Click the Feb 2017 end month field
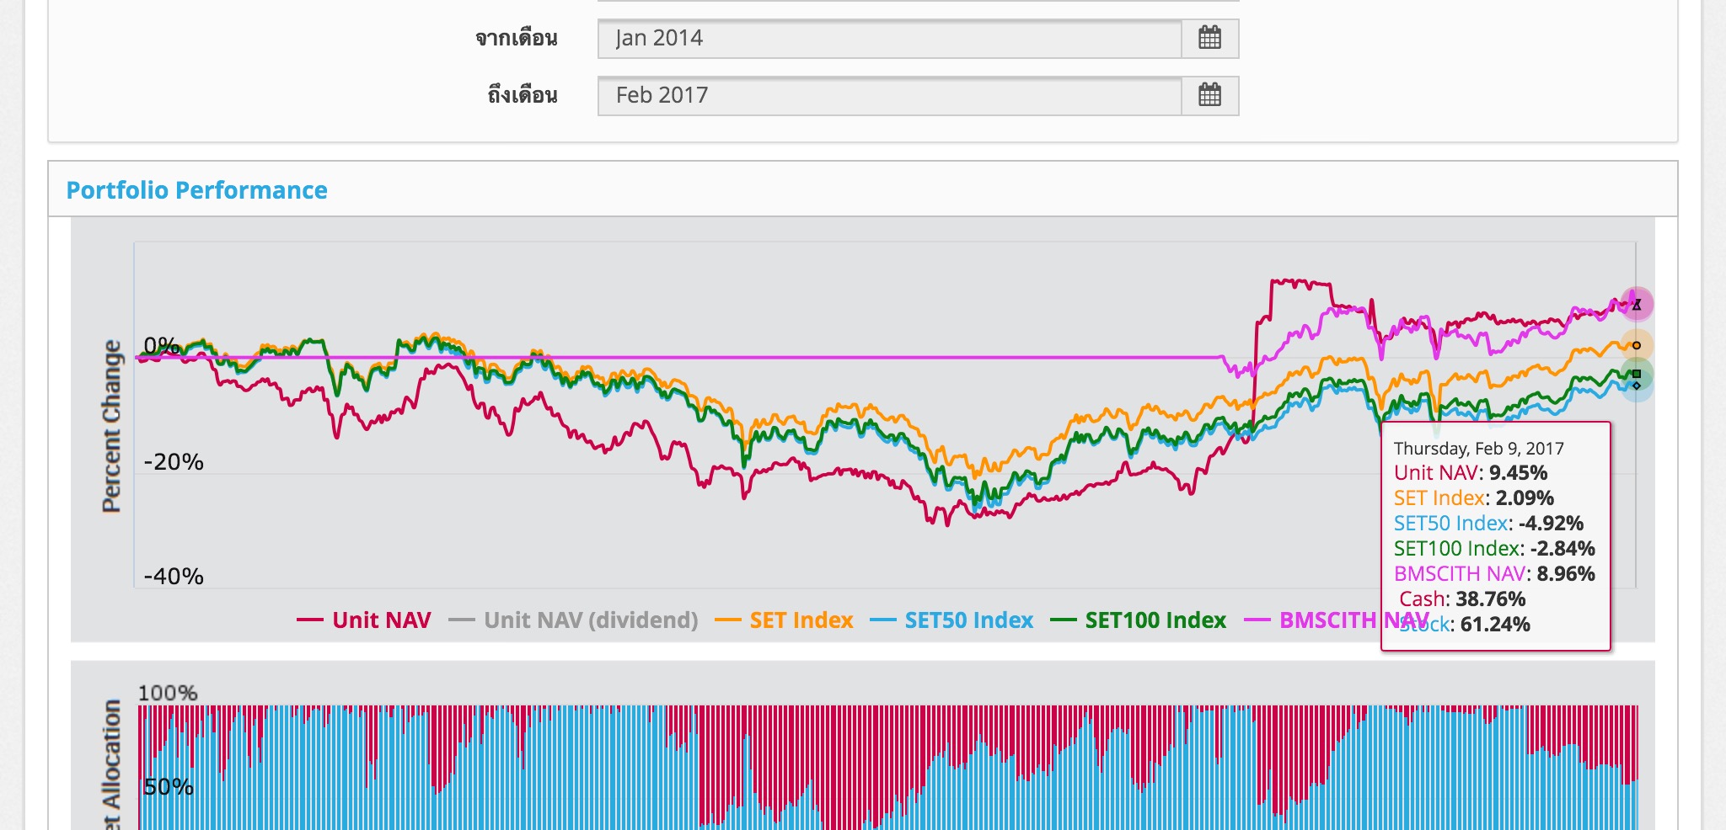The image size is (1726, 830). 890,95
